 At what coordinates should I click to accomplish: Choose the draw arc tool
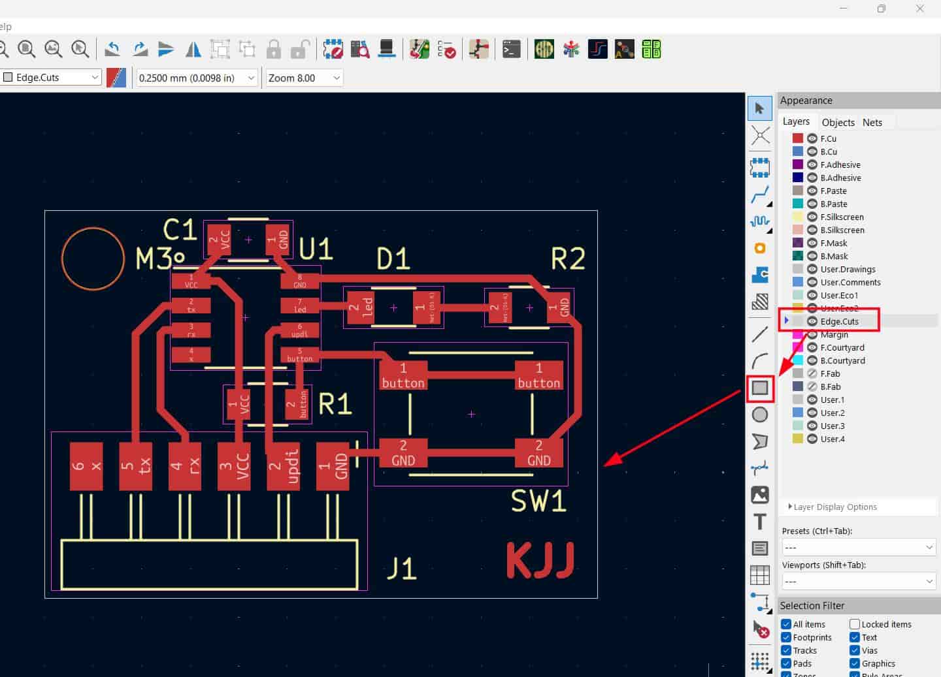tap(759, 361)
